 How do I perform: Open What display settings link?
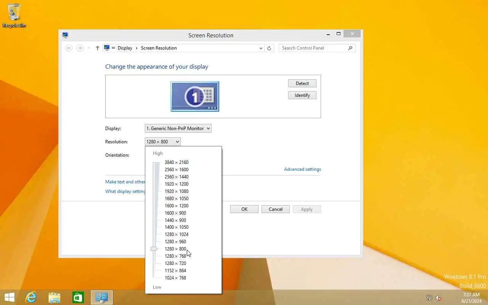[125, 191]
